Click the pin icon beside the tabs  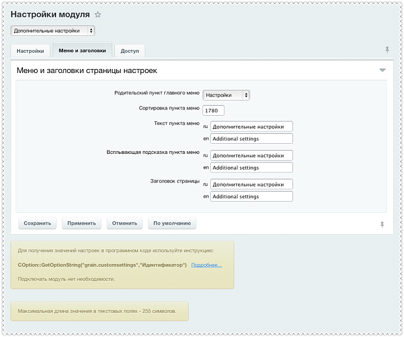coord(387,50)
